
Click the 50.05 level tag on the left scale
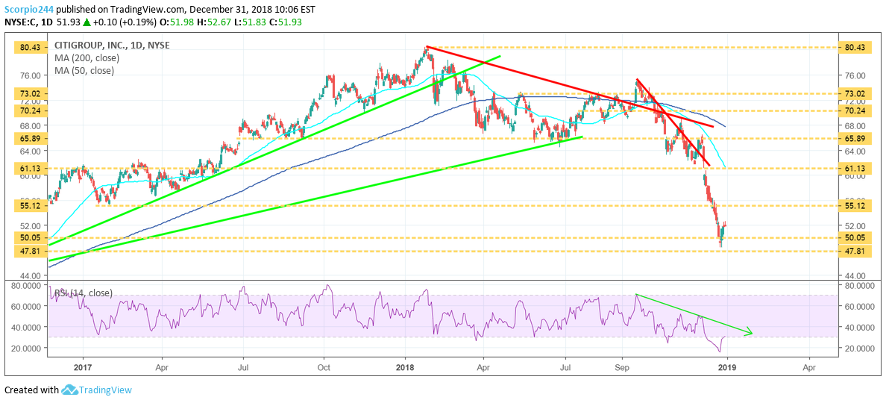[31, 237]
